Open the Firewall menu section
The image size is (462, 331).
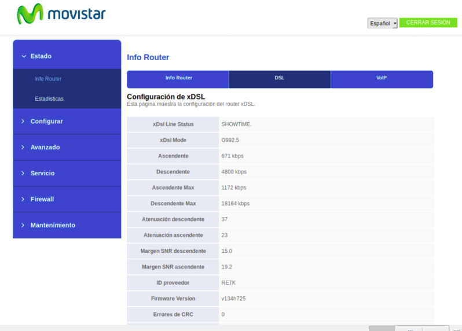[x=42, y=199]
